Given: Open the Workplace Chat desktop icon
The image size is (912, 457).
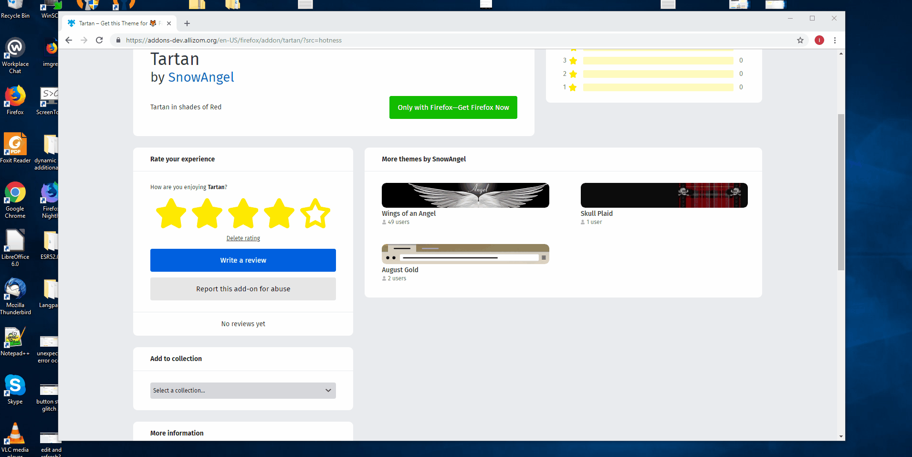Looking at the screenshot, I should tap(15, 56).
